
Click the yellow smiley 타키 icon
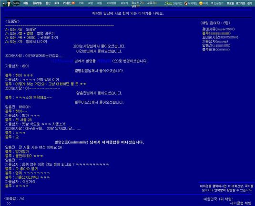(x=201, y=3)
